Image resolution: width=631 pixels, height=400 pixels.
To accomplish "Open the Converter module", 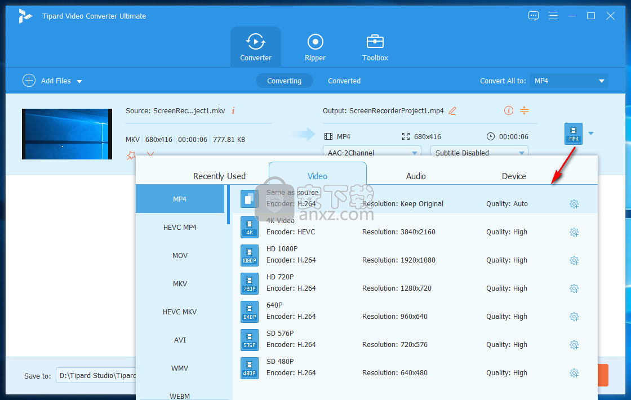I will pyautogui.click(x=256, y=47).
